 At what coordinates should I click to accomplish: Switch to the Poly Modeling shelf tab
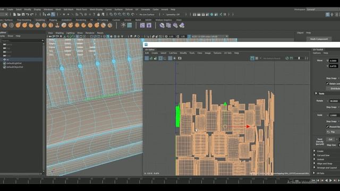click(x=24, y=20)
